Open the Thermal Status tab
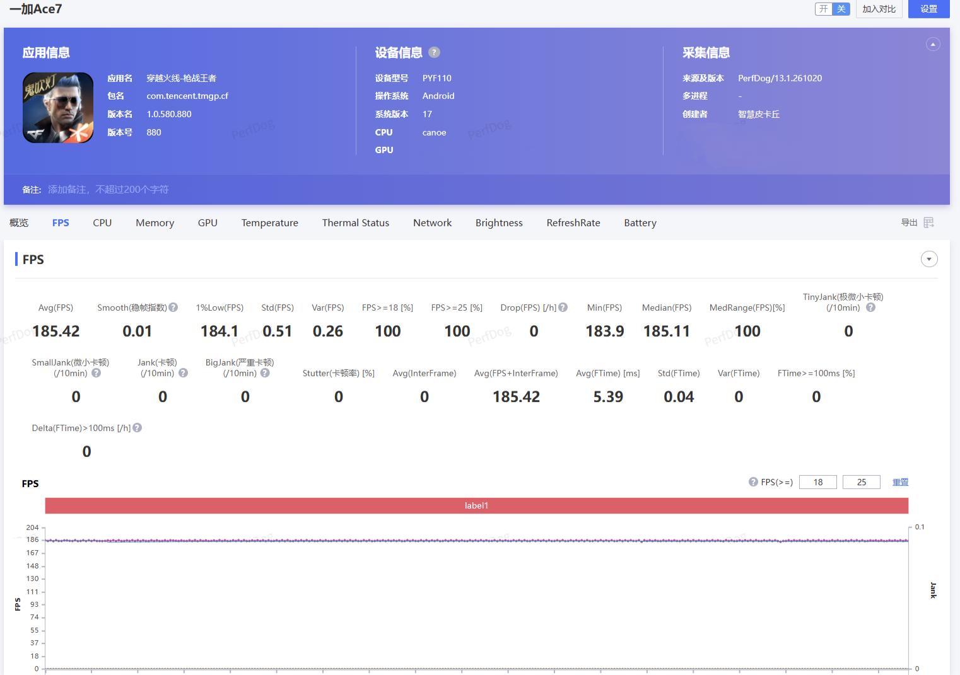Image resolution: width=960 pixels, height=675 pixels. (356, 222)
